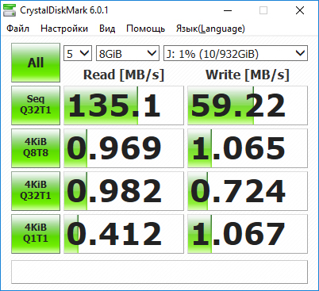Viewport: 319px width, 291px height.
Task: Click the empty comment field at bottom
Action: point(159,272)
